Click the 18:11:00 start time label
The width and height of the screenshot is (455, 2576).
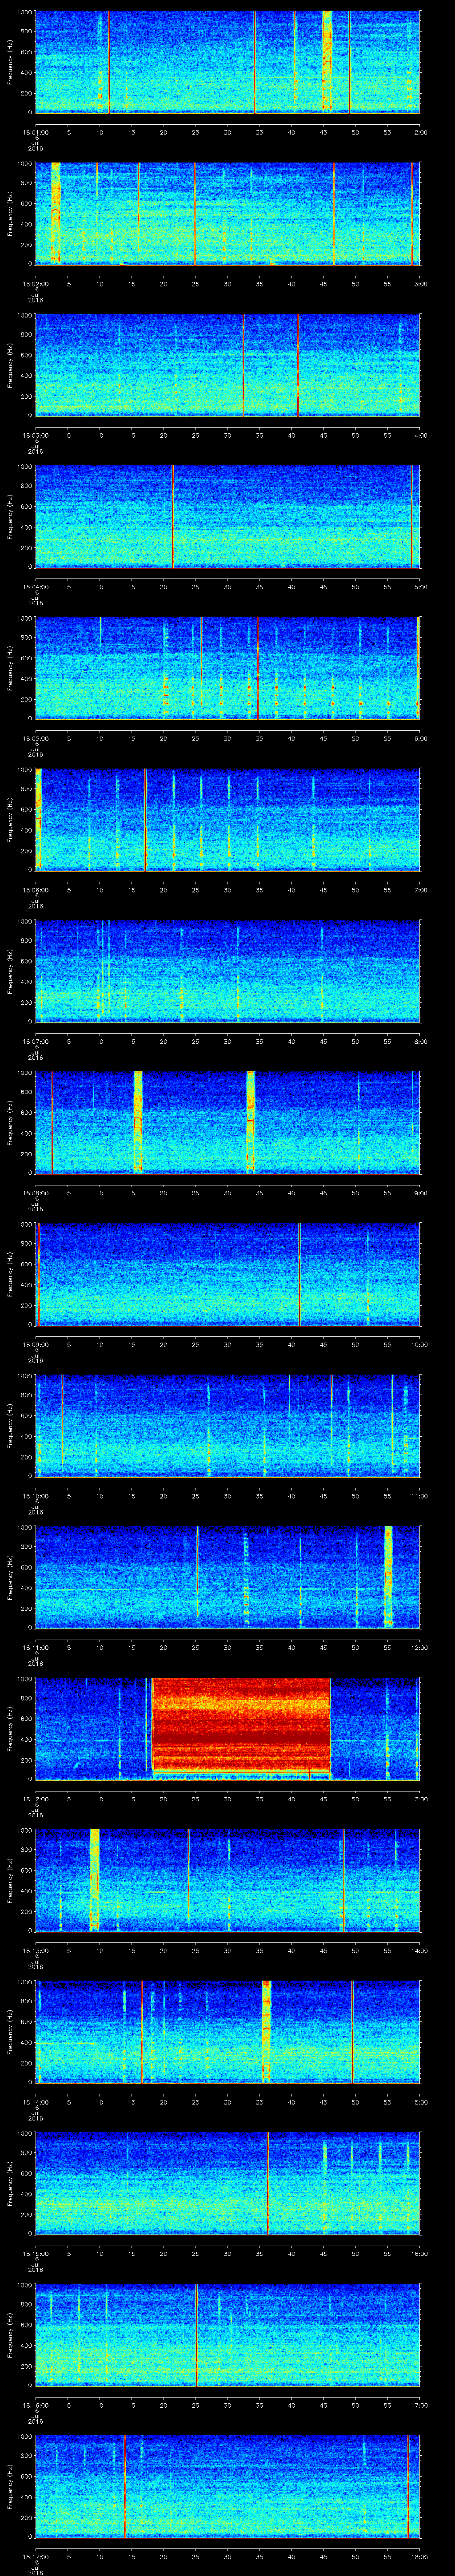[x=35, y=1647]
